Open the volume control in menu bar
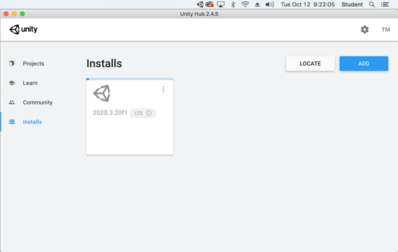This screenshot has width=398, height=252. tap(269, 4)
